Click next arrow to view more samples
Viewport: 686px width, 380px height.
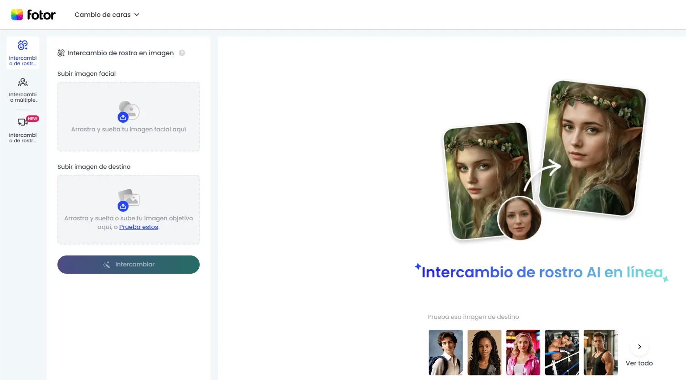coord(640,347)
